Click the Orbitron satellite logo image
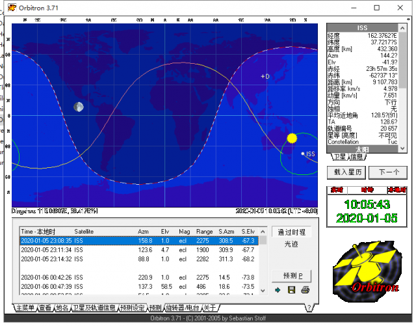Screen dimensions: 416x326 (x=367, y=271)
